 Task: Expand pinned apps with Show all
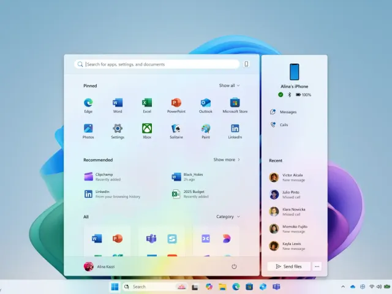(x=229, y=86)
